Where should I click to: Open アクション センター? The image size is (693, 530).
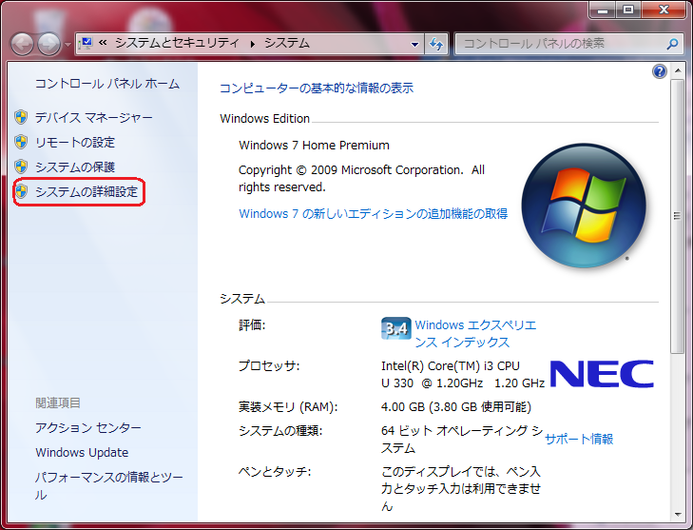(88, 427)
